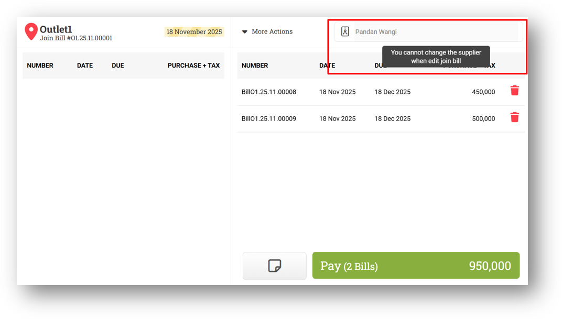Expand the More Actions dropdown arrow
The image size is (562, 319).
click(245, 32)
